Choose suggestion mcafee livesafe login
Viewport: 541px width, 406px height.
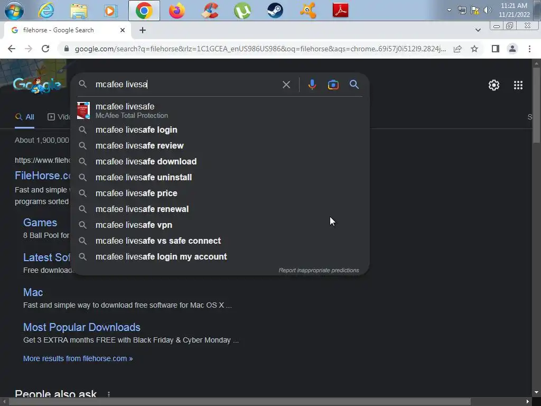[x=220, y=130]
